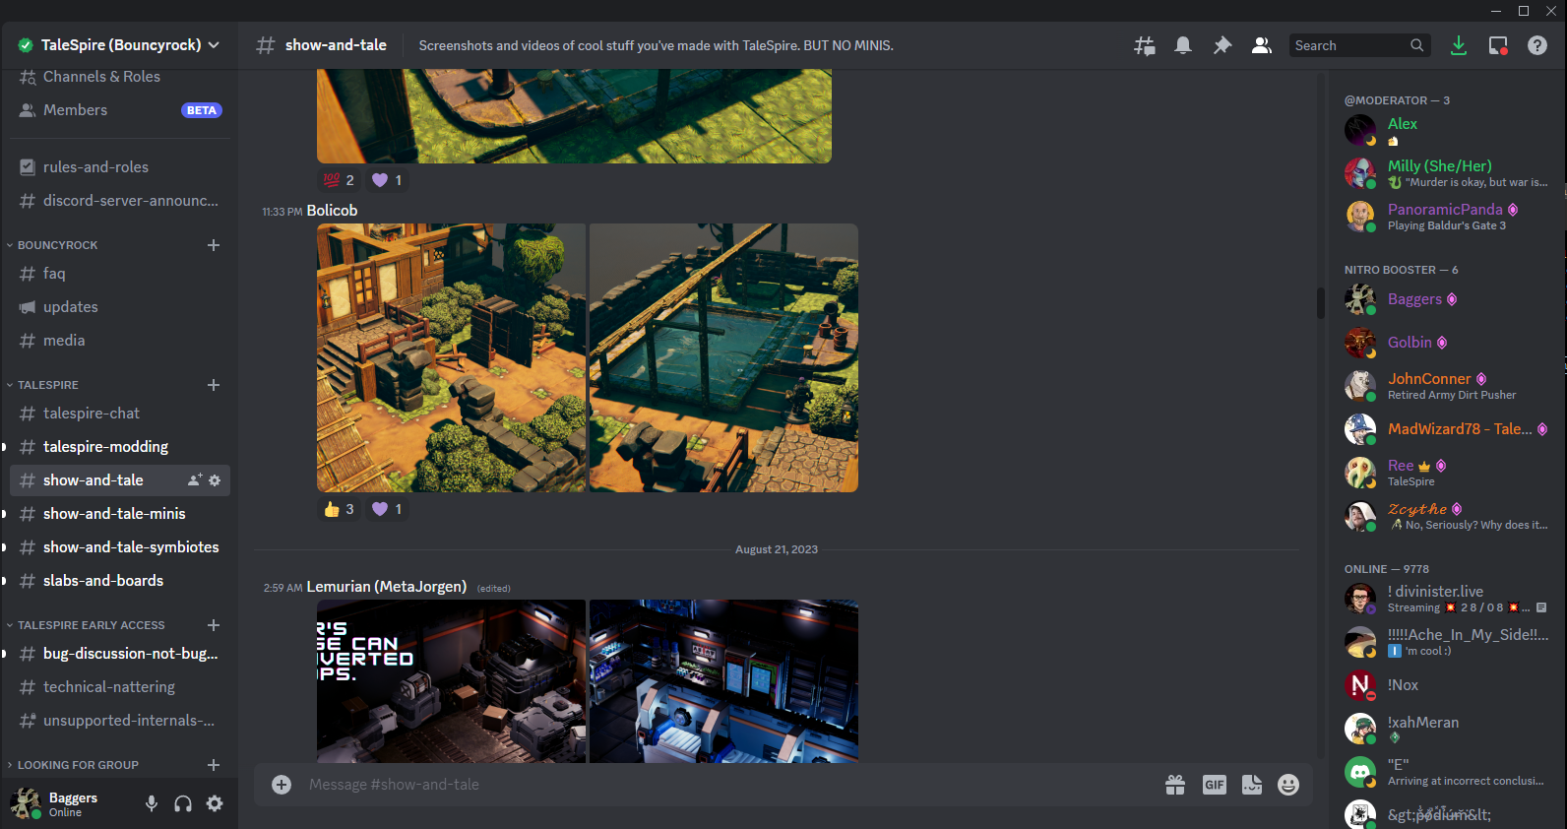Toggle headphones deafen in user panel

(183, 803)
